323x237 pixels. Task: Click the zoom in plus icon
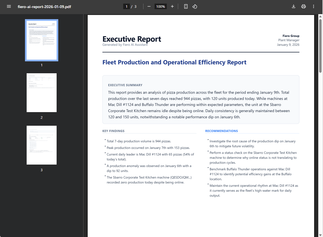pos(172,6)
